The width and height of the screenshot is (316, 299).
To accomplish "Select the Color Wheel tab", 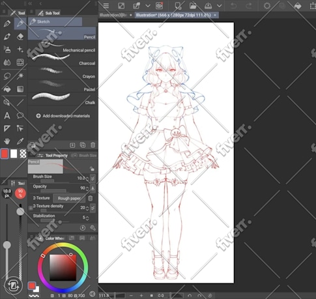I will pyautogui.click(x=51, y=238).
